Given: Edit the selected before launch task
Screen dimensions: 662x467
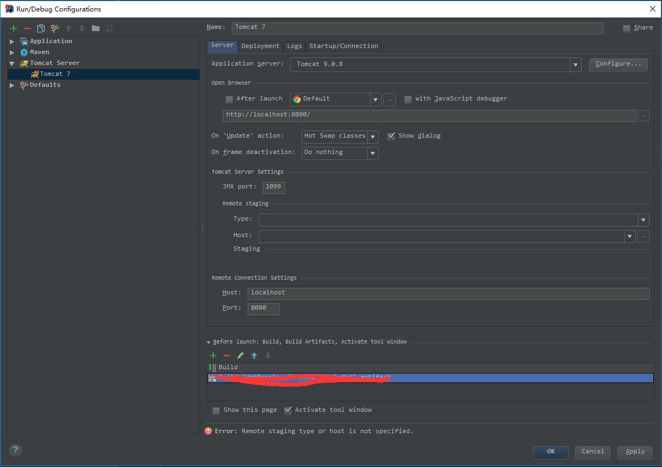Looking at the screenshot, I should click(x=241, y=356).
